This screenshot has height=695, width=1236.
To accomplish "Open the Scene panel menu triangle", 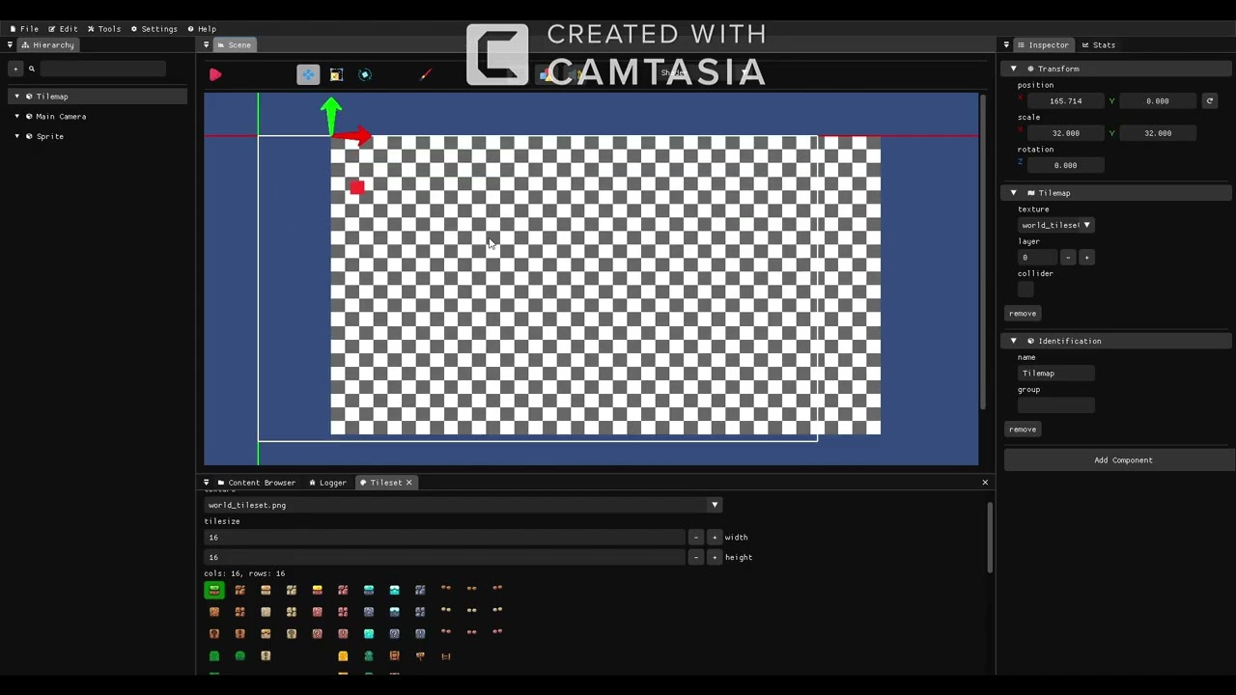I will (206, 45).
